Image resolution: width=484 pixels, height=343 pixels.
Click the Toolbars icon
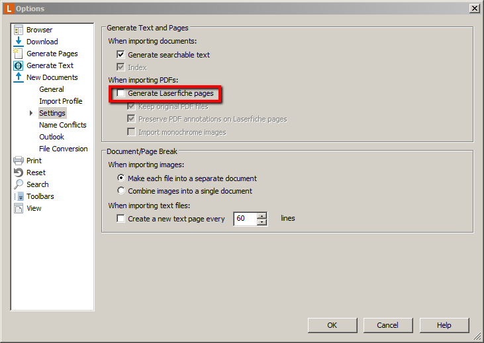(19, 196)
